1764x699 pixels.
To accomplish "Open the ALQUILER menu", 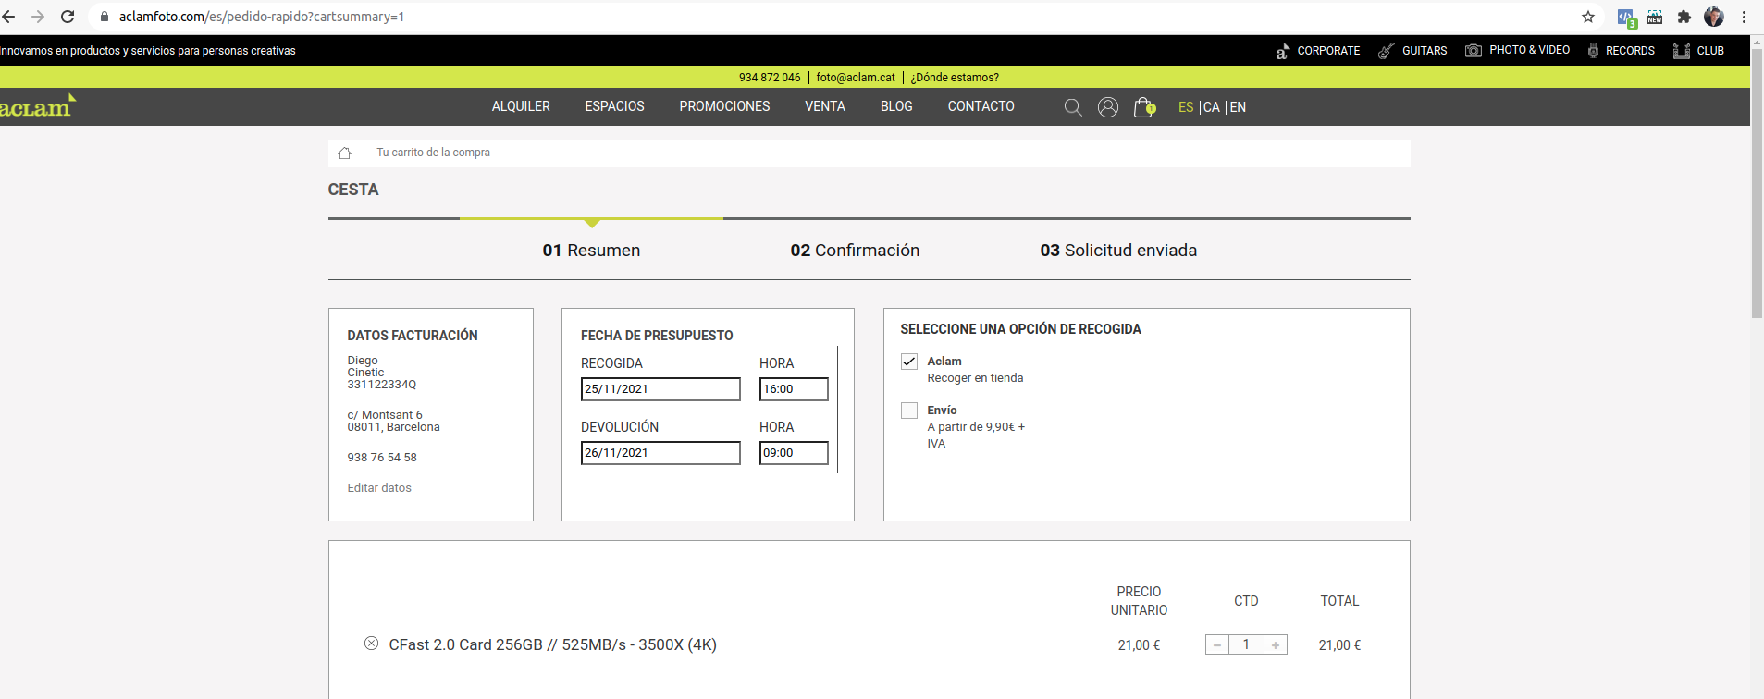I will coord(521,106).
